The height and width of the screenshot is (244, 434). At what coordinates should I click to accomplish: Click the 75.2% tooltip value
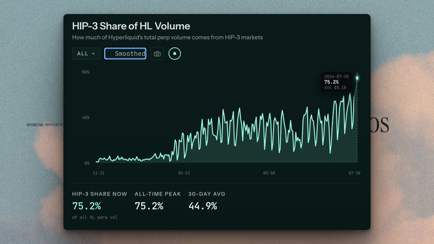coord(331,82)
